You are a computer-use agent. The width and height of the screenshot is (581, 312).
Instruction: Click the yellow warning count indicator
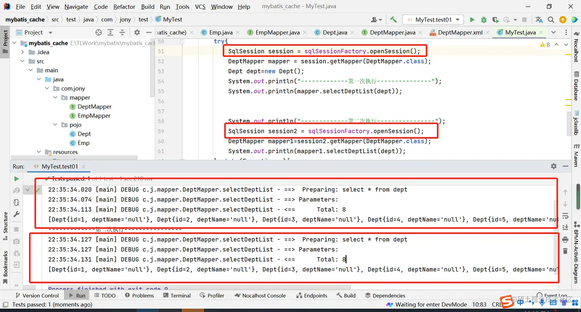[x=545, y=45]
